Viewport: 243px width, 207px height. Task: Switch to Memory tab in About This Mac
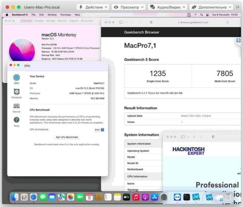pos(62,21)
